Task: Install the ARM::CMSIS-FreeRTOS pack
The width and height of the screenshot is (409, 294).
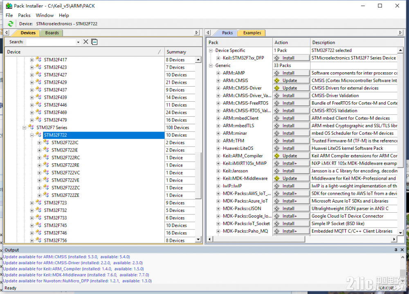Action: (291, 103)
